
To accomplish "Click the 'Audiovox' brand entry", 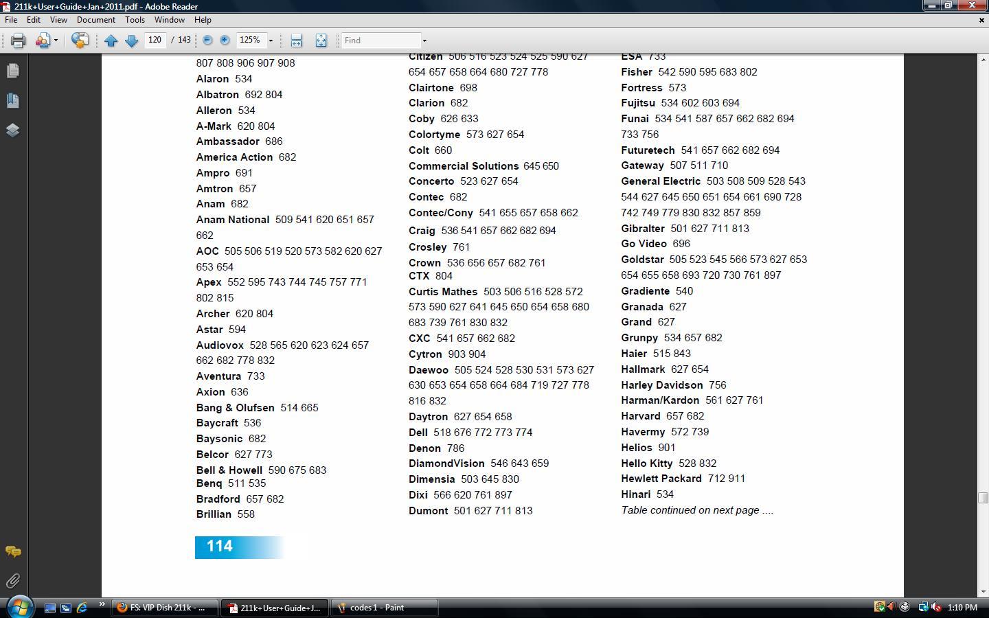I will 220,345.
